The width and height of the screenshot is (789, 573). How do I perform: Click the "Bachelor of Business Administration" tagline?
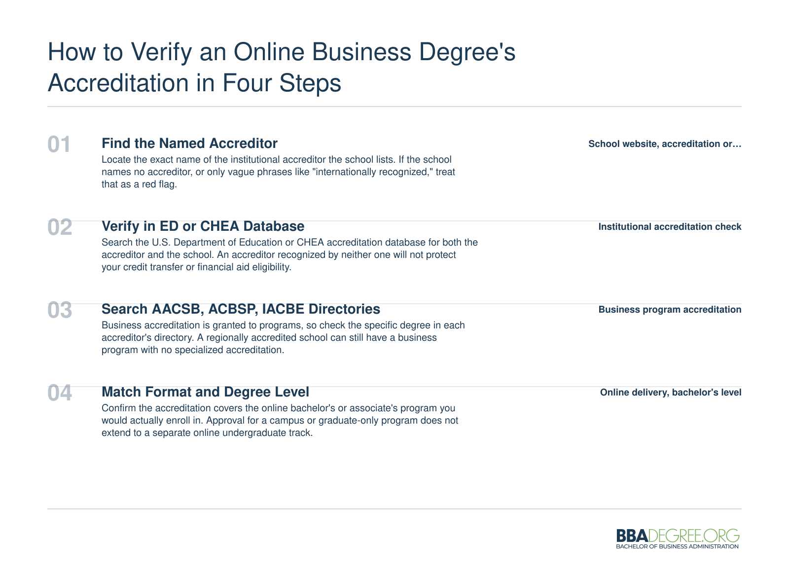click(x=678, y=546)
